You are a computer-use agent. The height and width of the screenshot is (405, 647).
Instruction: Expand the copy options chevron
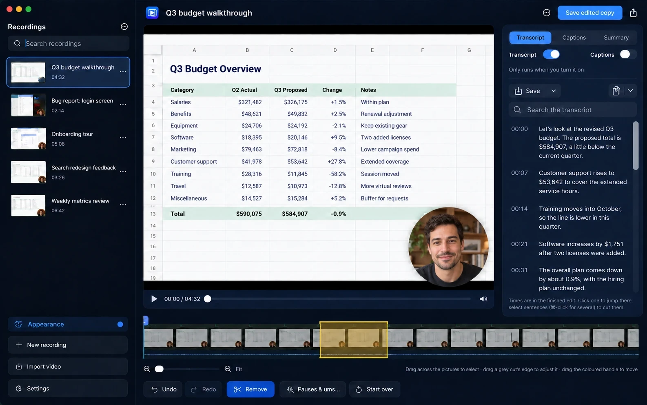point(630,91)
